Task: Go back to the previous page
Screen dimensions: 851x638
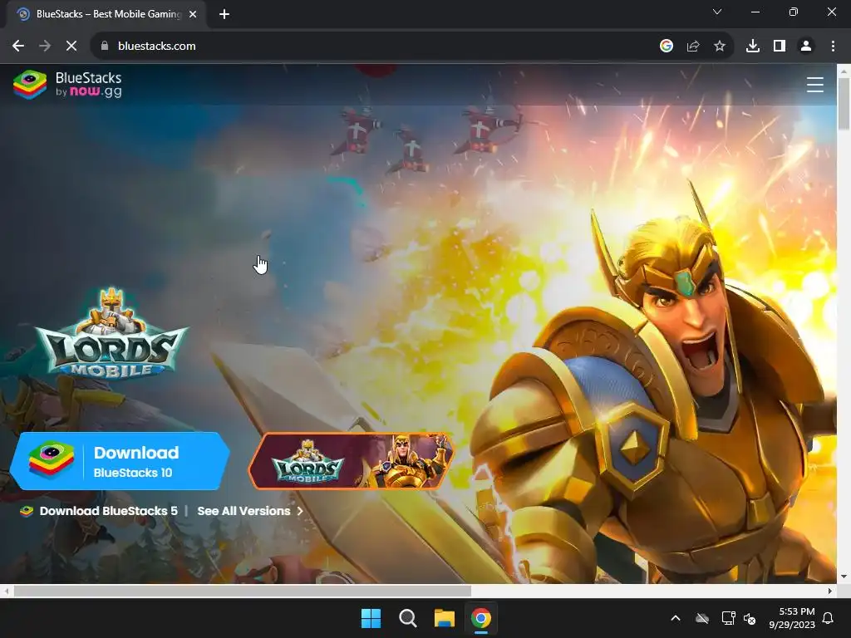Action: tap(18, 47)
